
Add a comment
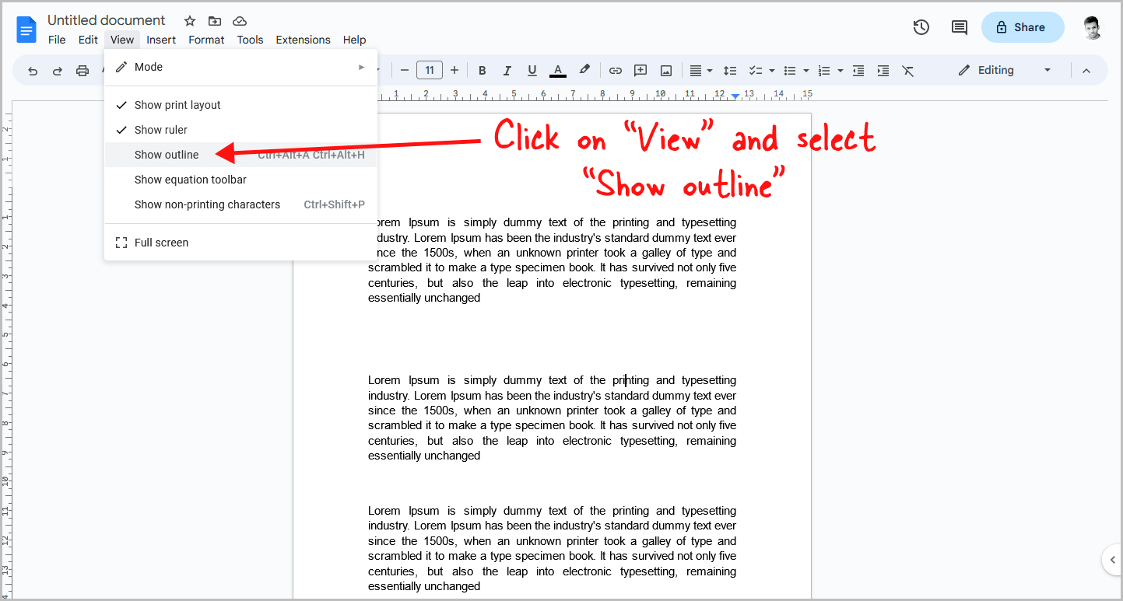(640, 70)
